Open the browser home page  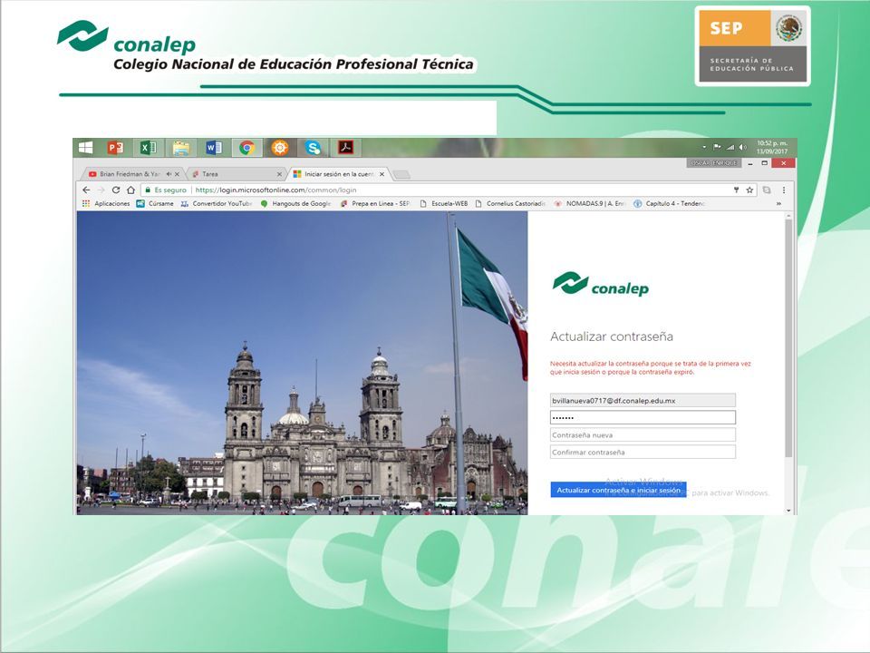coord(130,190)
